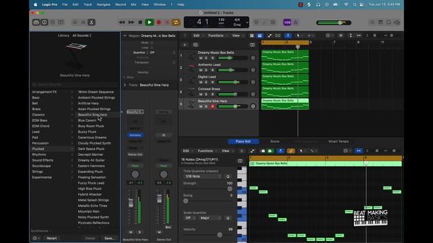
Task: Open the Library panel icon
Action: point(36,22)
